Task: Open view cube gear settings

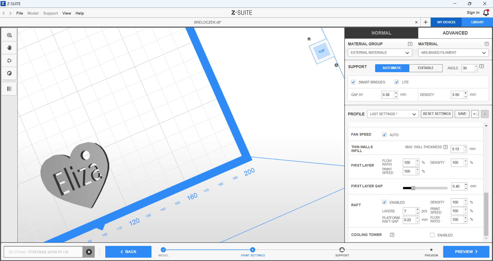Action: tap(336, 65)
